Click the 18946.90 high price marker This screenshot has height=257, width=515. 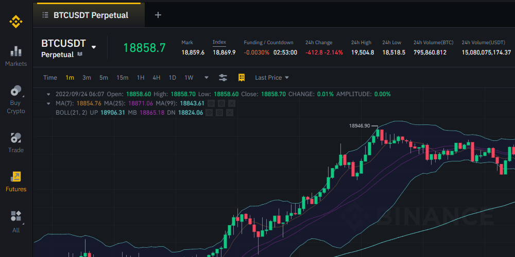359,126
